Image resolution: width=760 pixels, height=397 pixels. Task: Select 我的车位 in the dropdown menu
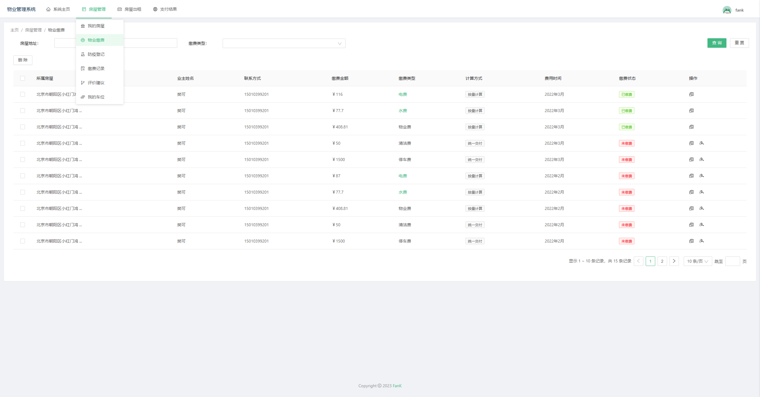coord(96,97)
